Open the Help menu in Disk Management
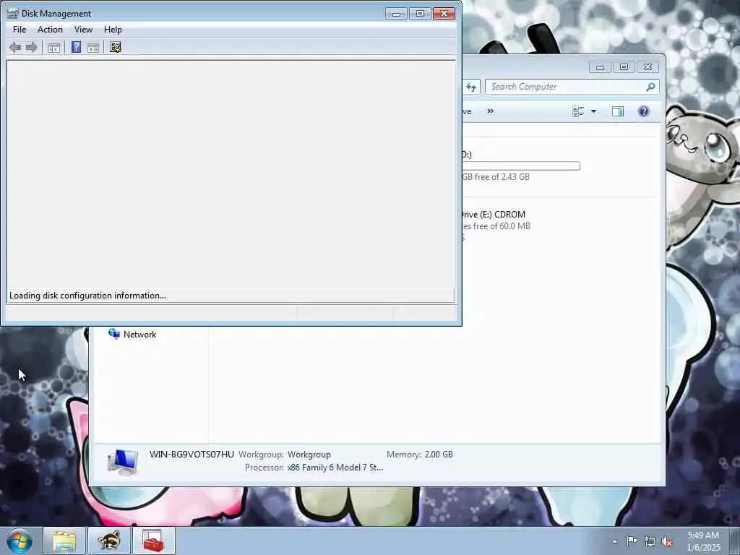740x555 pixels. click(113, 29)
